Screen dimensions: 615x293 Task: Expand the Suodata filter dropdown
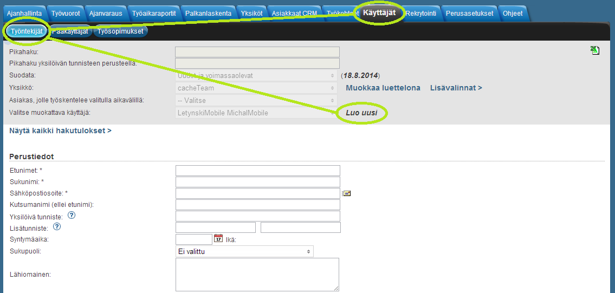pyautogui.click(x=256, y=76)
